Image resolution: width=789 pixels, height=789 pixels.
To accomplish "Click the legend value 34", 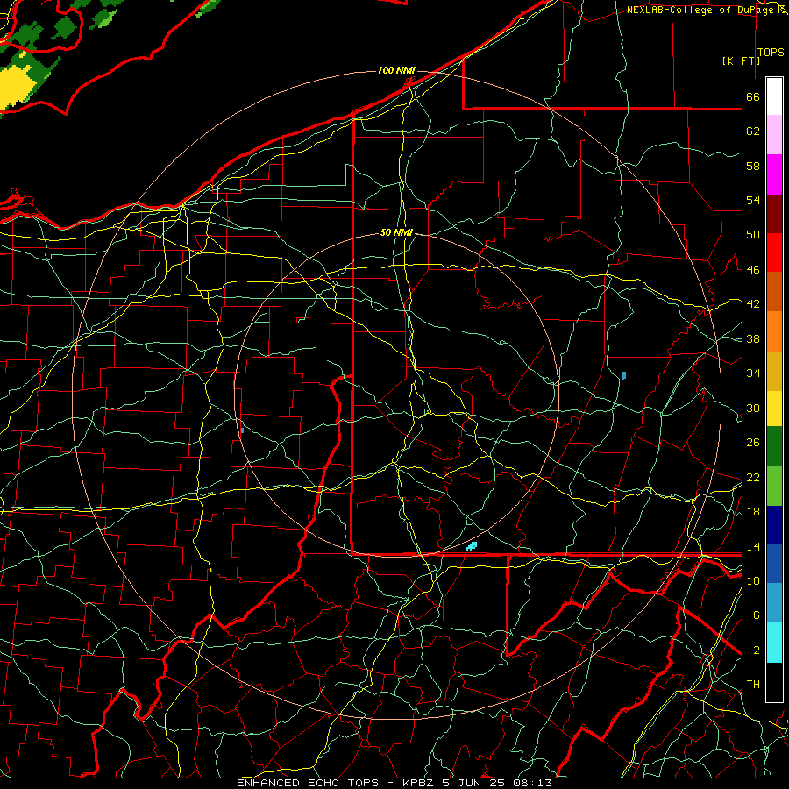I will pyautogui.click(x=753, y=373).
